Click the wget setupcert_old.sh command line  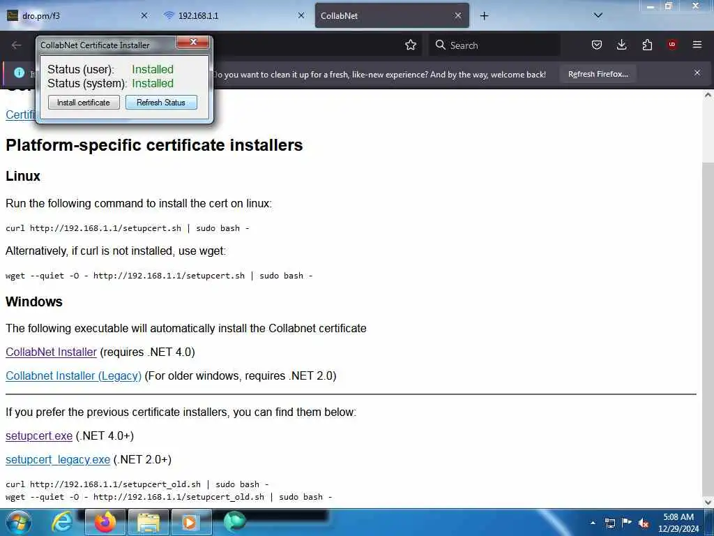coord(169,497)
